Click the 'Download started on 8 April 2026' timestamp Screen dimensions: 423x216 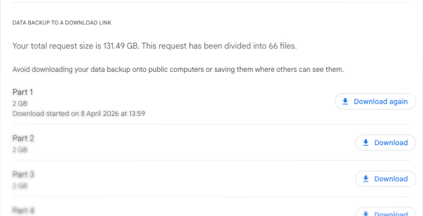79,113
